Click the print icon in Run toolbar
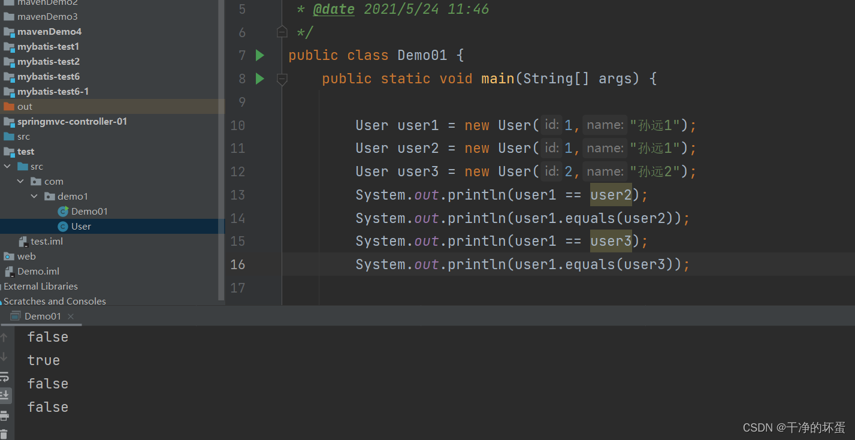The height and width of the screenshot is (440, 855). (x=4, y=415)
